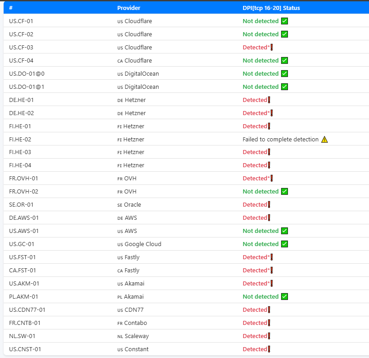369x358 pixels.
Task: Click 'Failed to complete detection' status text
Action: coord(281,140)
